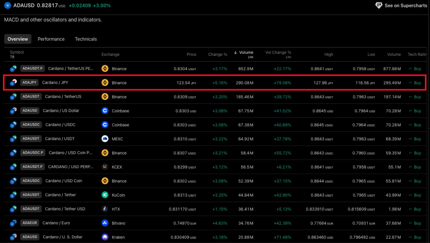Click Binance logo in Cardano / USD Coin row
Screen dimensions: 430x243
click(x=105, y=181)
